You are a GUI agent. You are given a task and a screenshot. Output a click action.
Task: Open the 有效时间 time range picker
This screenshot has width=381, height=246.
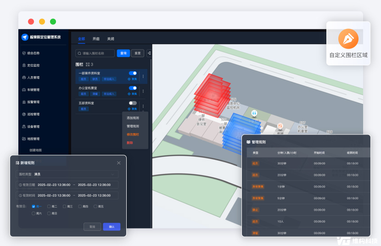73,196
